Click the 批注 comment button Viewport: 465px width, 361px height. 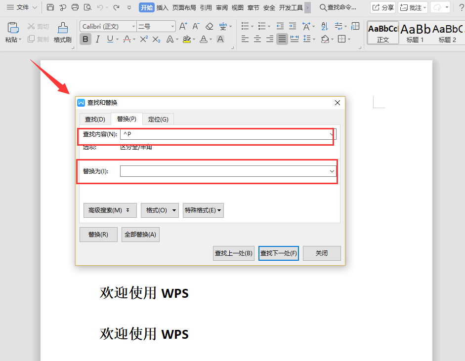coord(413,7)
